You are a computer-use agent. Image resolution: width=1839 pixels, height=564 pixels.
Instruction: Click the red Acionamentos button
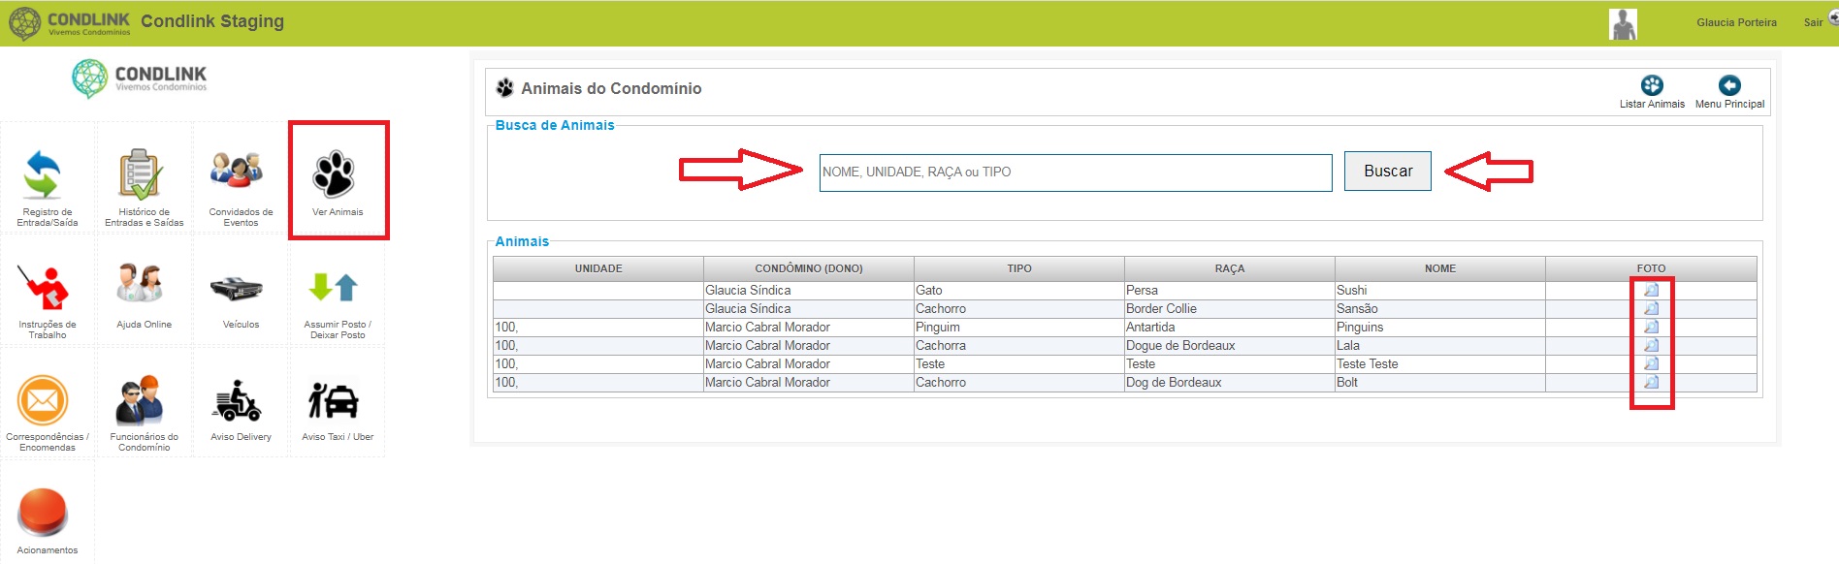44,513
